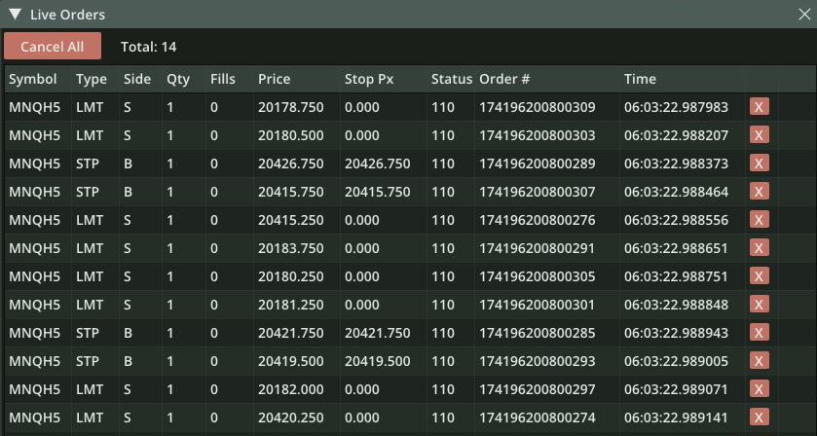Cancel order 174196200800303 with its X button

760,135
